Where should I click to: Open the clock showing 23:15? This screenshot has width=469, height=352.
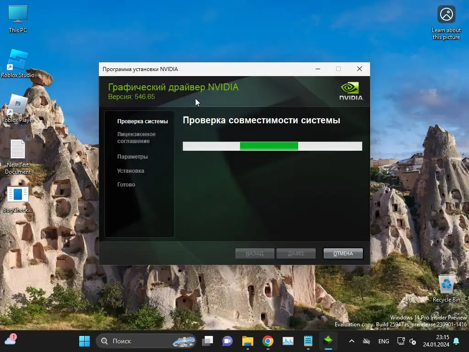click(436, 341)
